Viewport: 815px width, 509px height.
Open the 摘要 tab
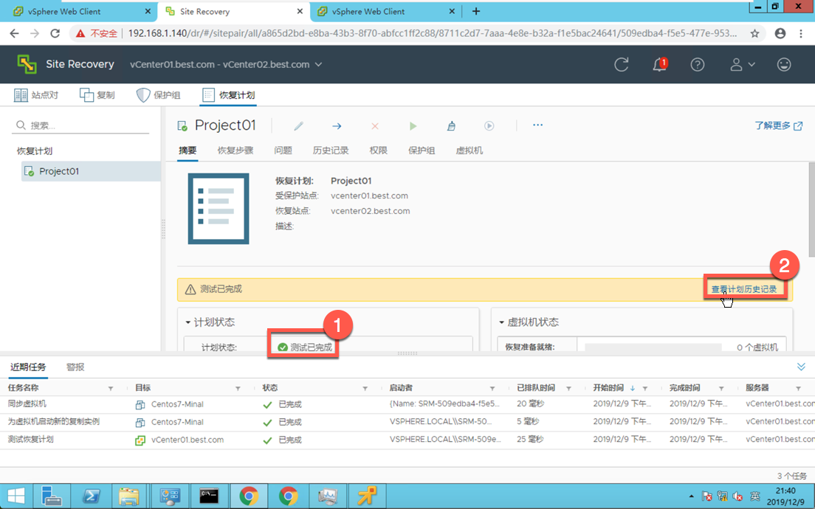pos(188,150)
